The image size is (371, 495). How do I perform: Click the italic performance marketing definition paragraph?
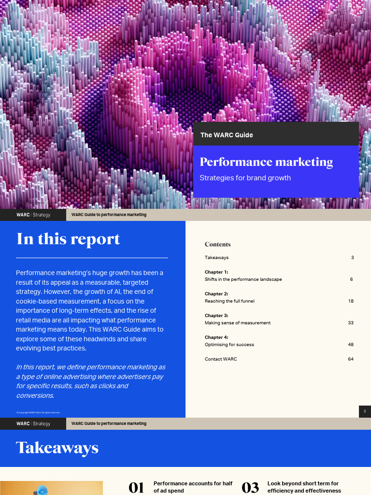tap(91, 381)
